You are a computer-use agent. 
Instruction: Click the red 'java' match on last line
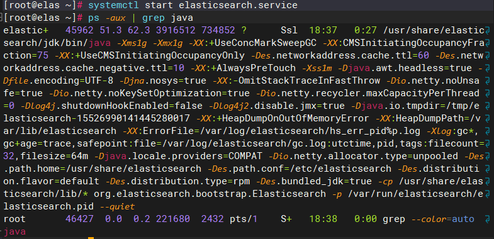tap(14, 231)
